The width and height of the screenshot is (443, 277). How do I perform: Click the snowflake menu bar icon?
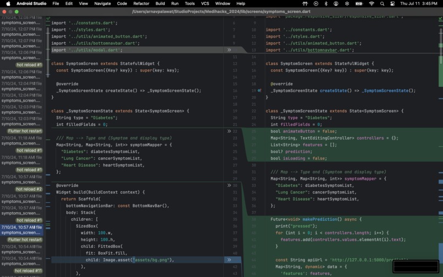[347, 3]
